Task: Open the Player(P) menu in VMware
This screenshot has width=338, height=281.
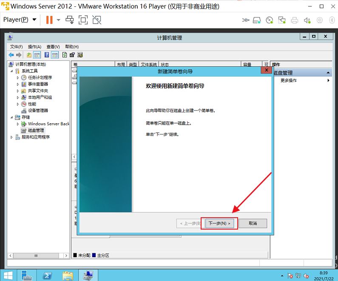Action: (x=20, y=20)
